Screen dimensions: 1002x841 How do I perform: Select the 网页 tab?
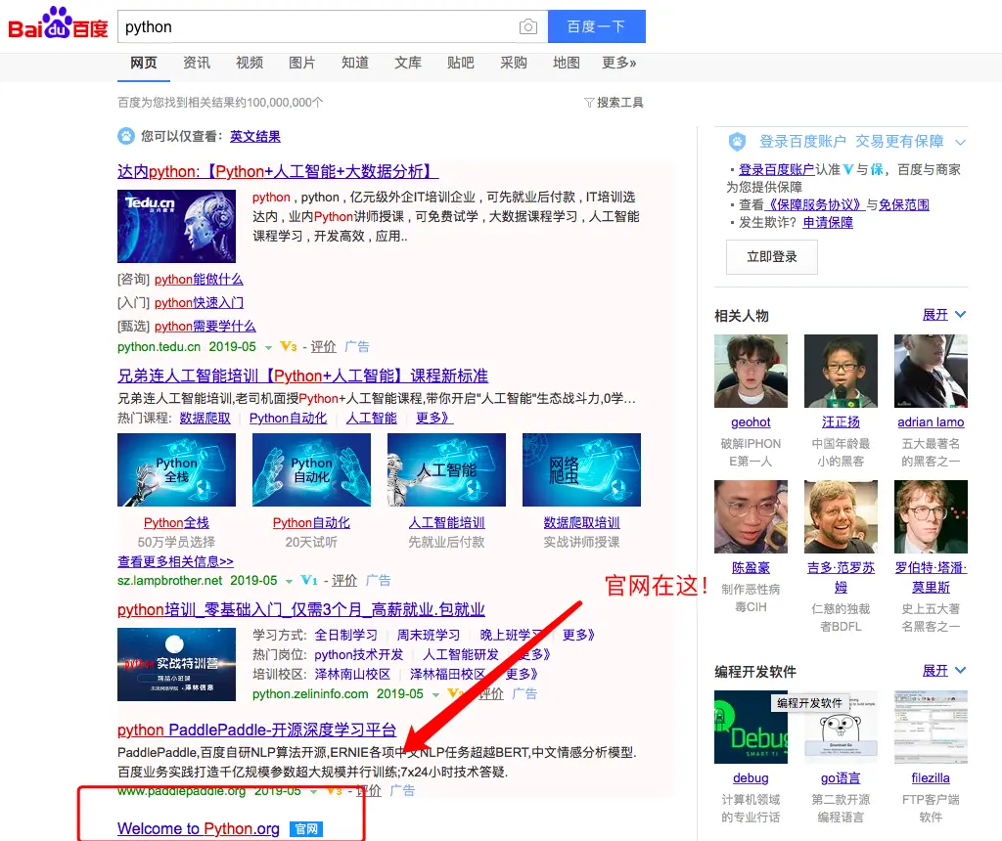(x=143, y=63)
